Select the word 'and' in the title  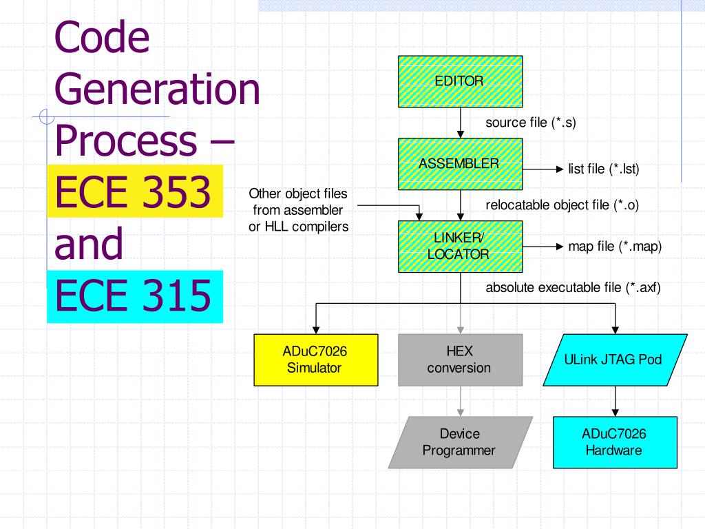(89, 244)
